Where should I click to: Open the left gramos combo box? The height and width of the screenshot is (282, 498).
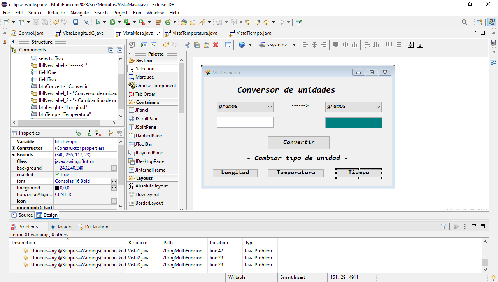click(x=245, y=107)
